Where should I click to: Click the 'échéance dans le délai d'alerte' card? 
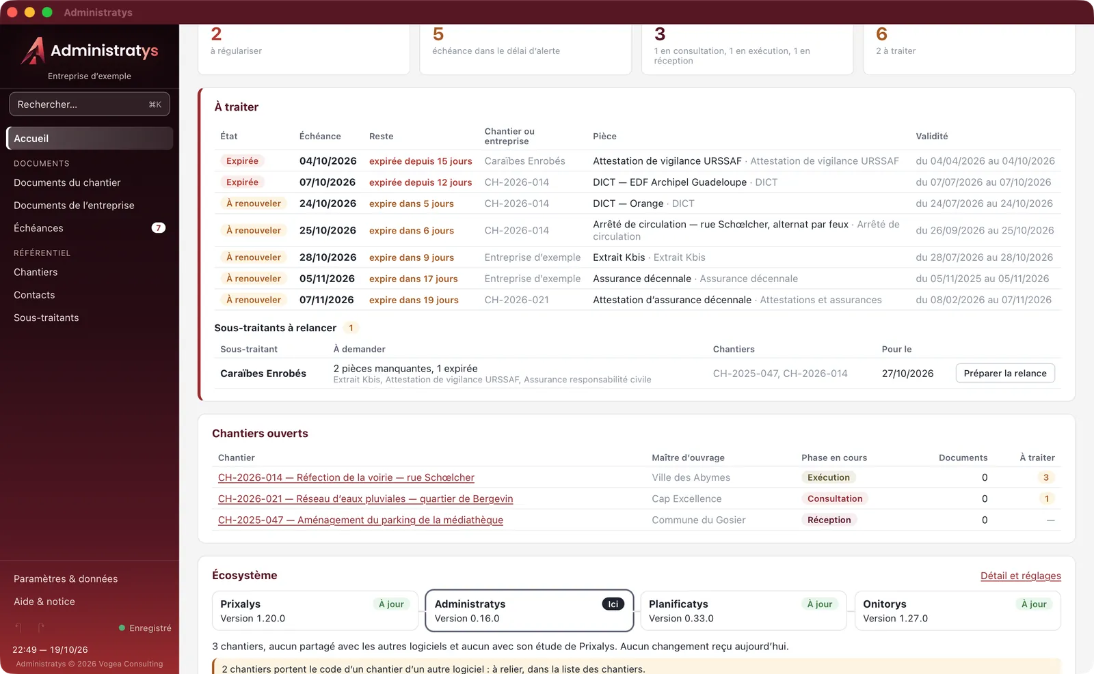(x=525, y=49)
